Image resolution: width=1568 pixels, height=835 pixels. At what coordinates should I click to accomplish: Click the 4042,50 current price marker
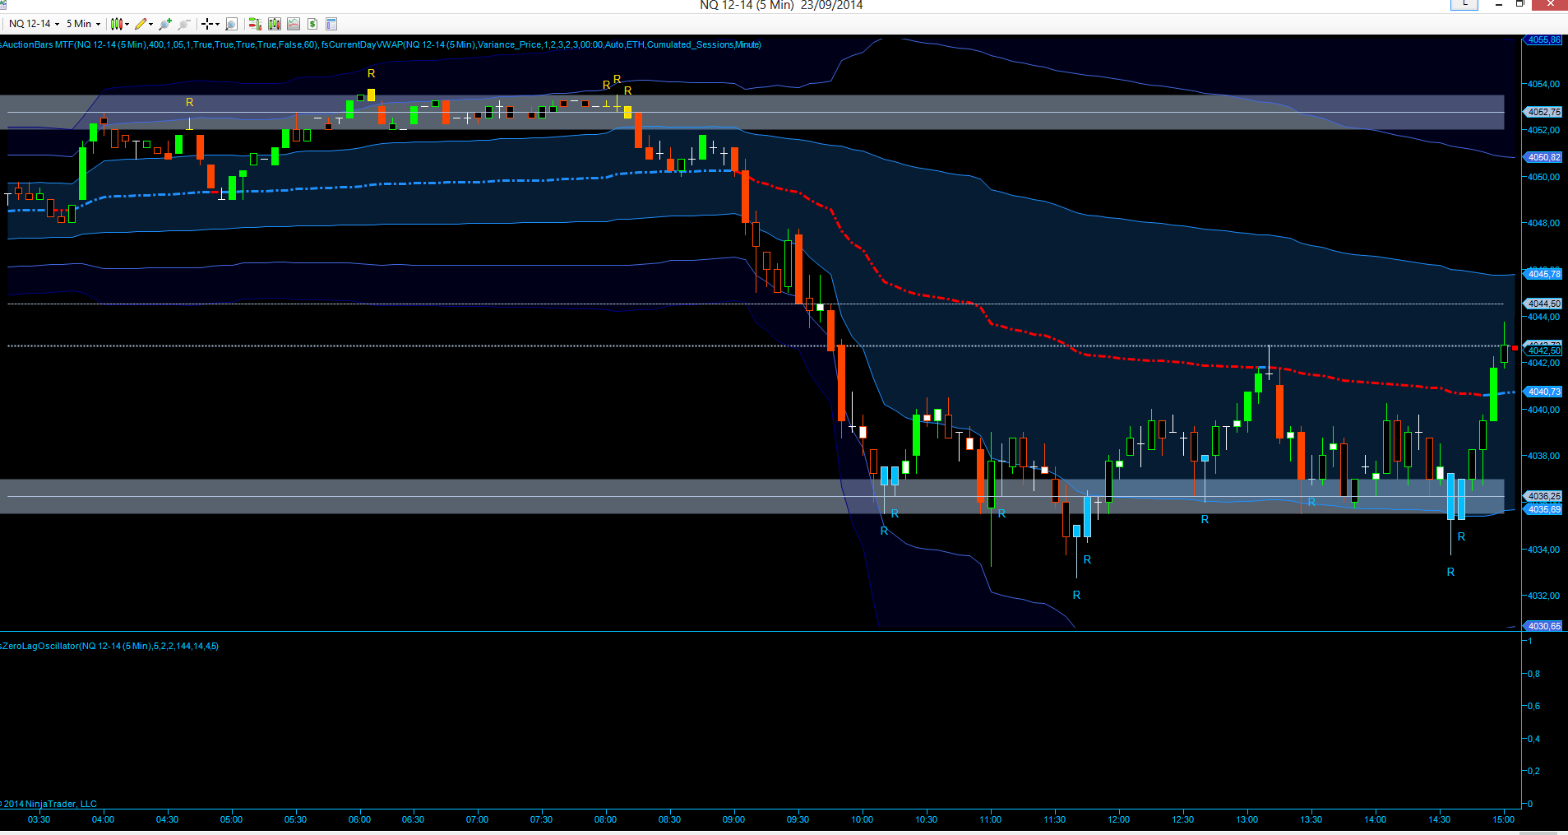pos(1543,350)
